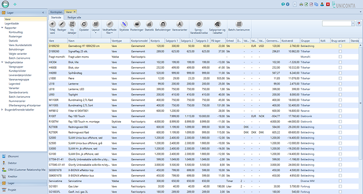
Task: Open the small dropdown in the top bar
Action: click(294, 4)
